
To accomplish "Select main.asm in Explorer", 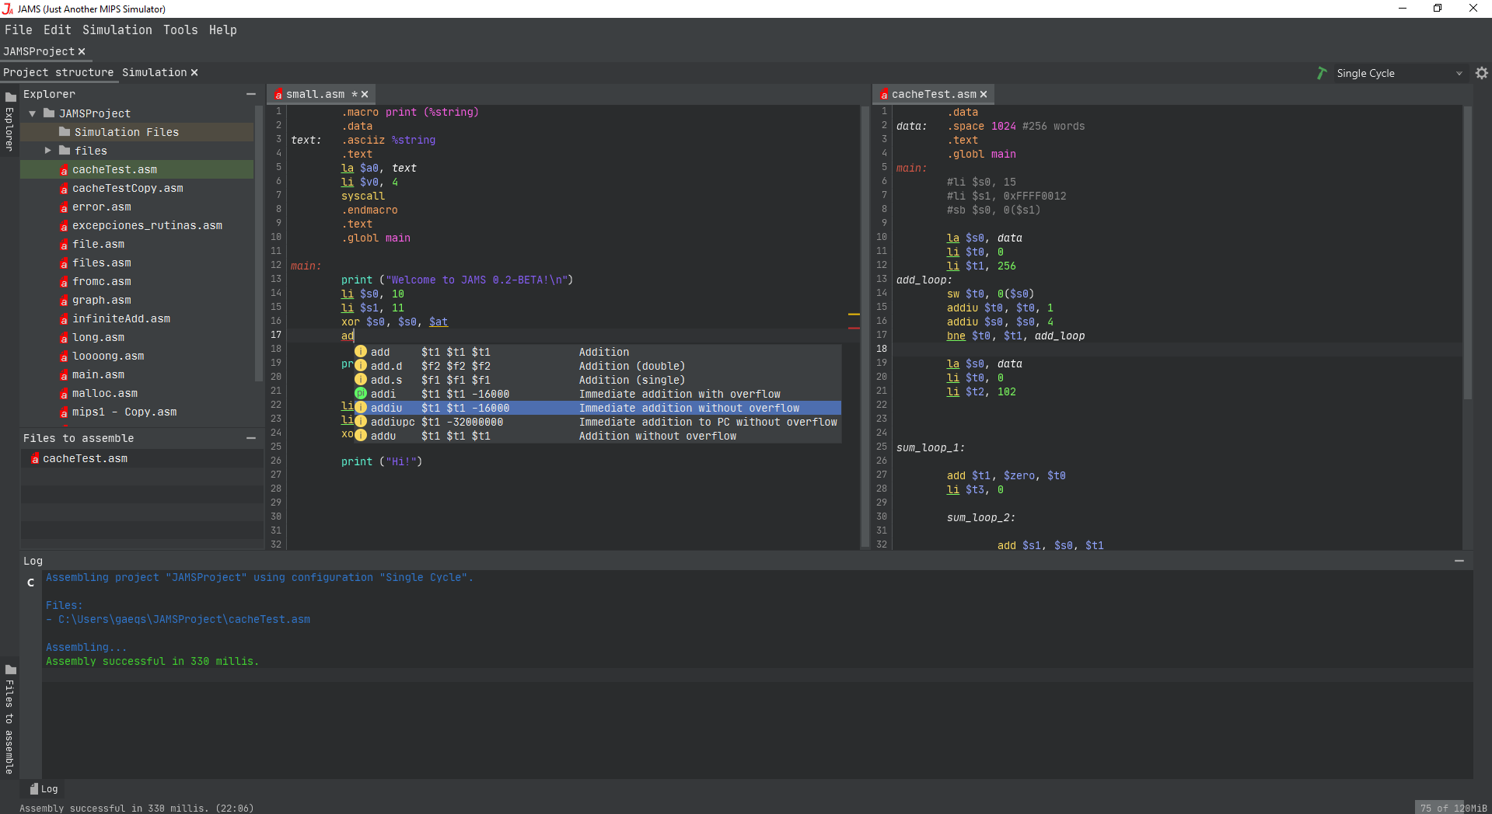I will [137, 374].
